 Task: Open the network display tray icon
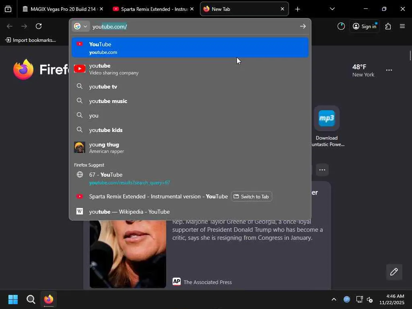click(x=359, y=299)
